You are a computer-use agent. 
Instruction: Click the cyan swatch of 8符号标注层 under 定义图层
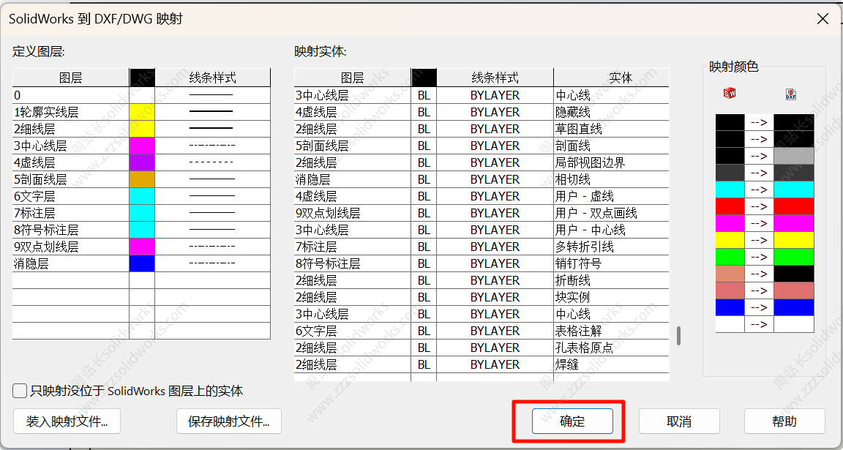(142, 230)
